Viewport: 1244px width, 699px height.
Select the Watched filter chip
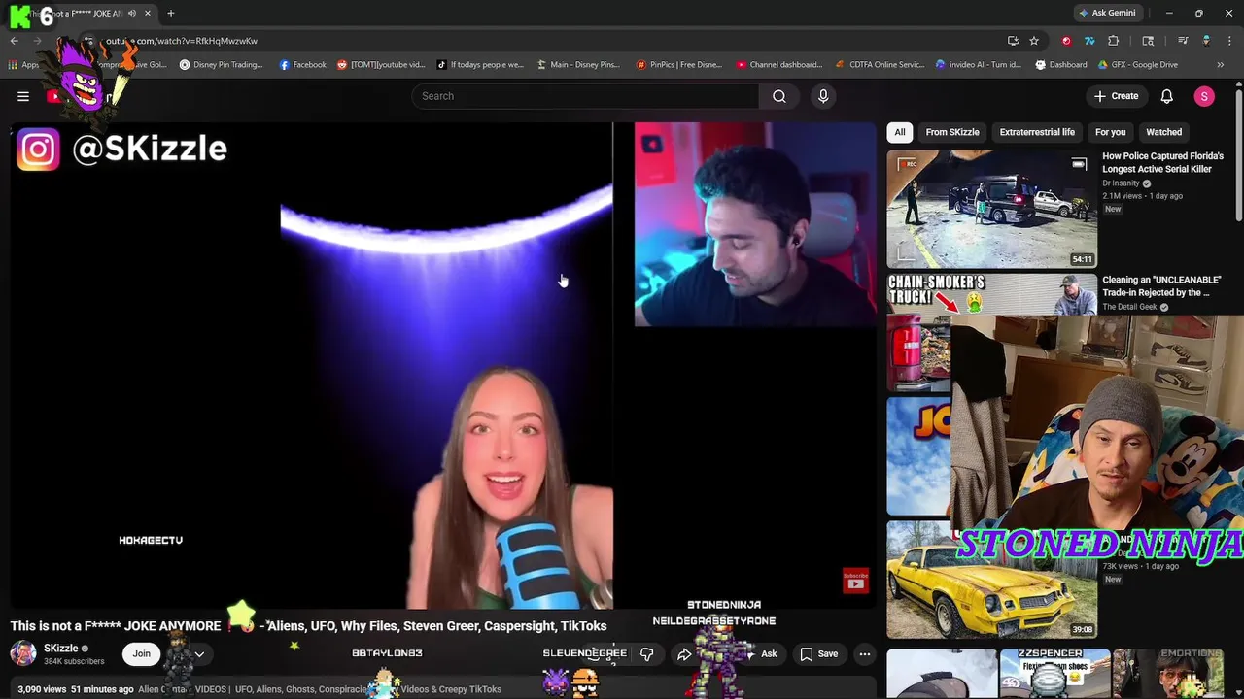tap(1163, 132)
